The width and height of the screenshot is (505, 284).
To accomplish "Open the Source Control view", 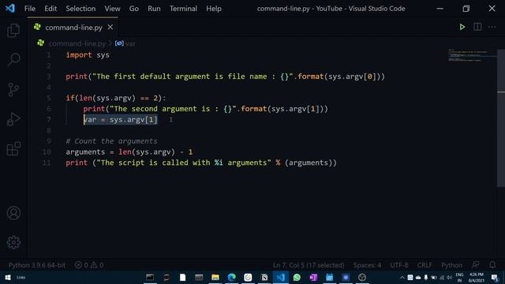I will click(x=13, y=89).
